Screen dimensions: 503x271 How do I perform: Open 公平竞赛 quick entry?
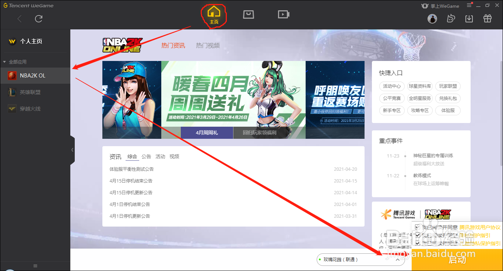[x=392, y=98]
